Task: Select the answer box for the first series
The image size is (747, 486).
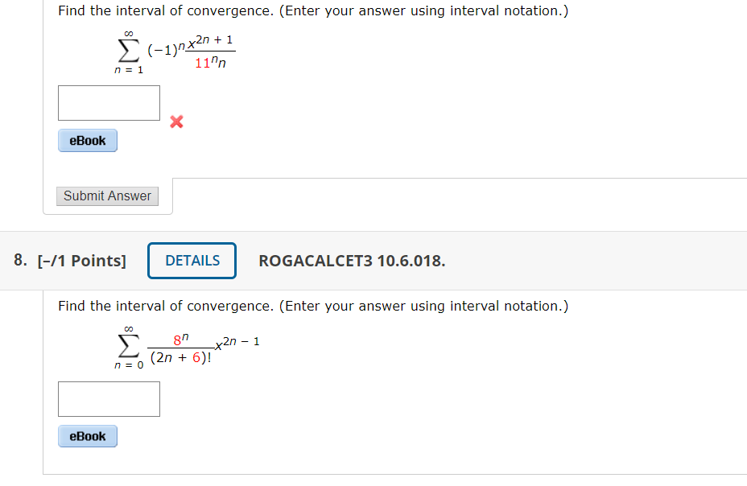Action: pos(109,102)
